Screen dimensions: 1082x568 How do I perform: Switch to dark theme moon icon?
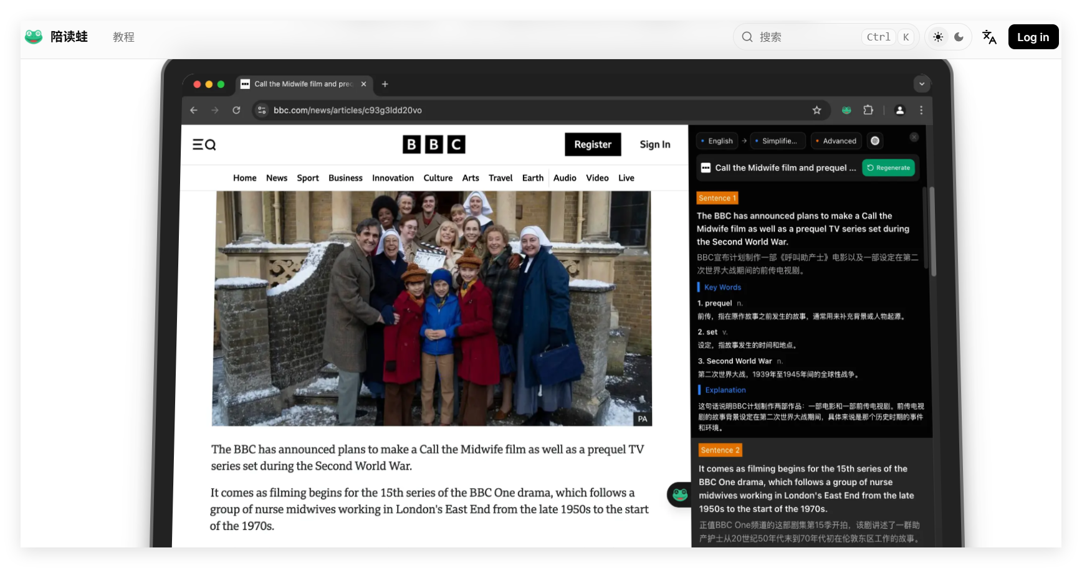click(x=959, y=37)
